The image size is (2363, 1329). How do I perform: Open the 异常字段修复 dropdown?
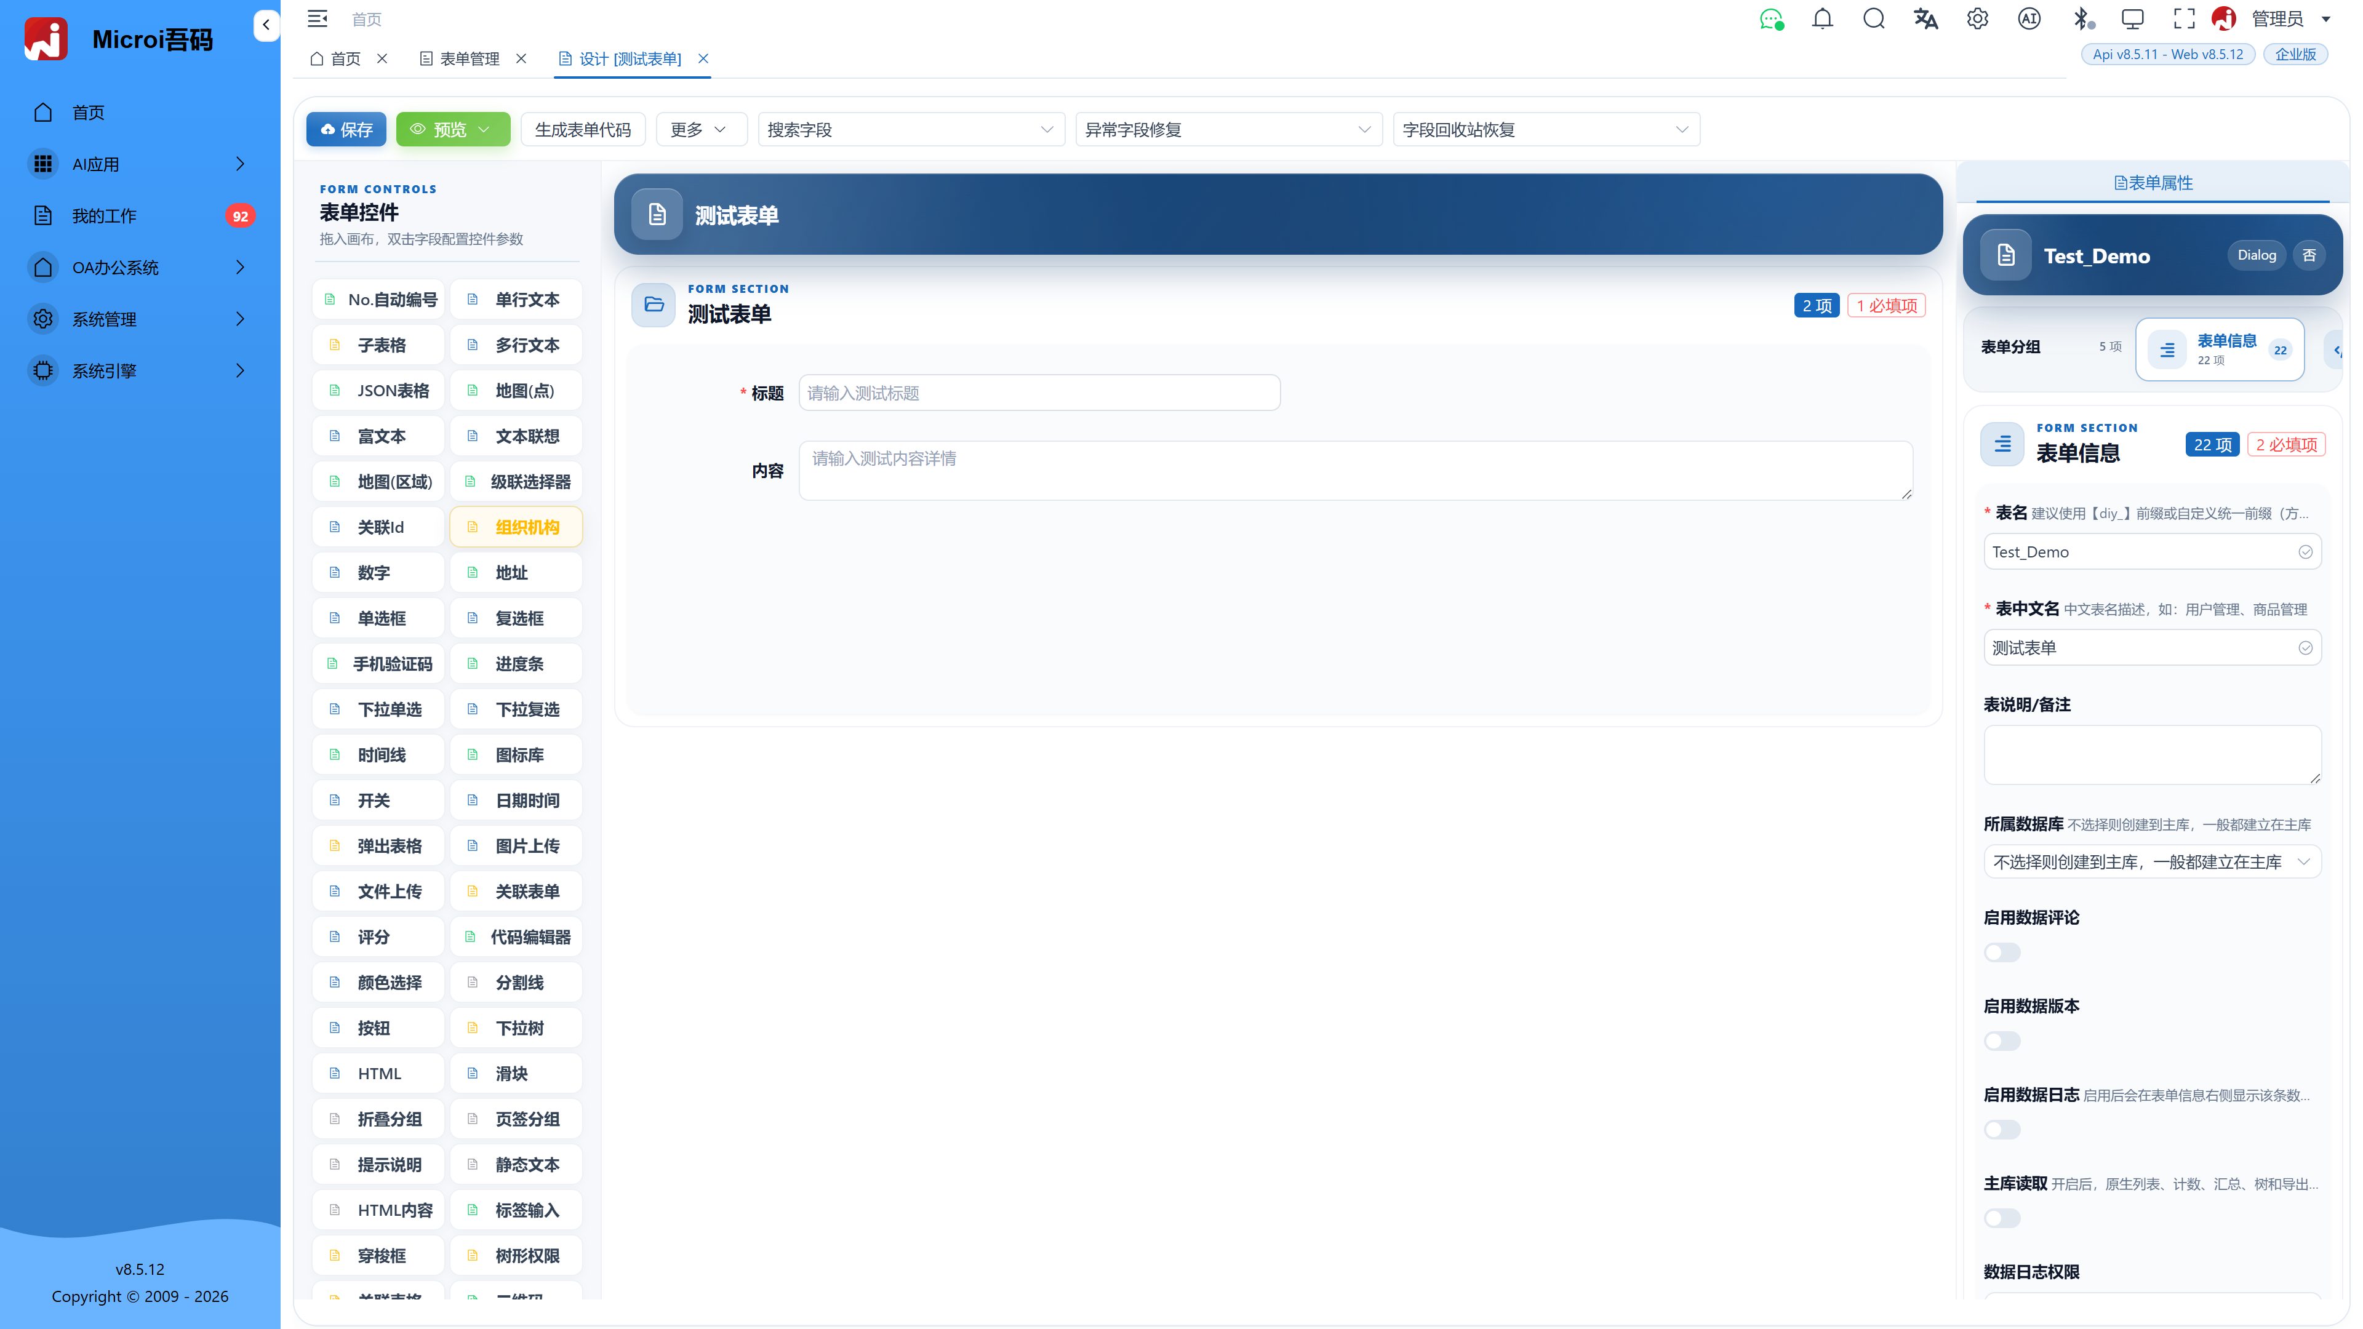1228,130
